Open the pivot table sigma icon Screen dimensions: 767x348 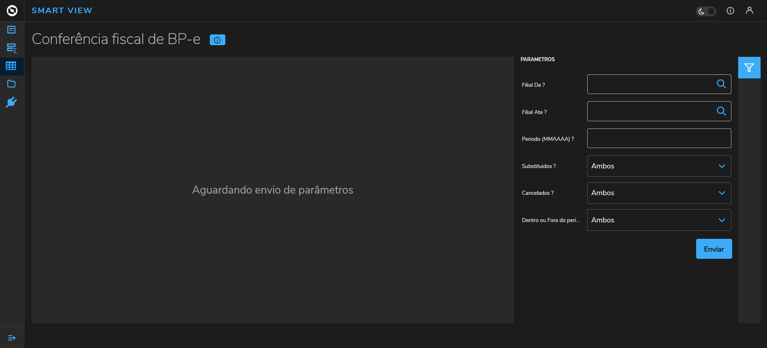point(12,48)
